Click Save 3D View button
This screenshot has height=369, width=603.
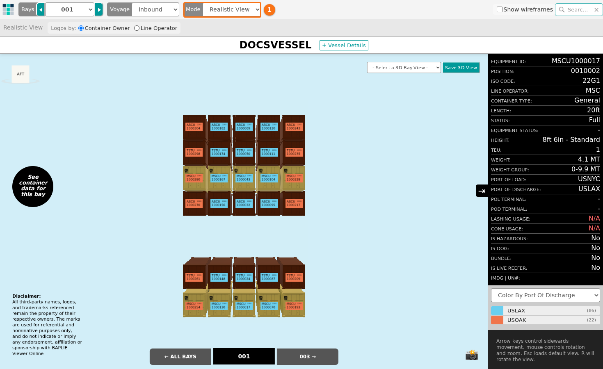coord(461,68)
